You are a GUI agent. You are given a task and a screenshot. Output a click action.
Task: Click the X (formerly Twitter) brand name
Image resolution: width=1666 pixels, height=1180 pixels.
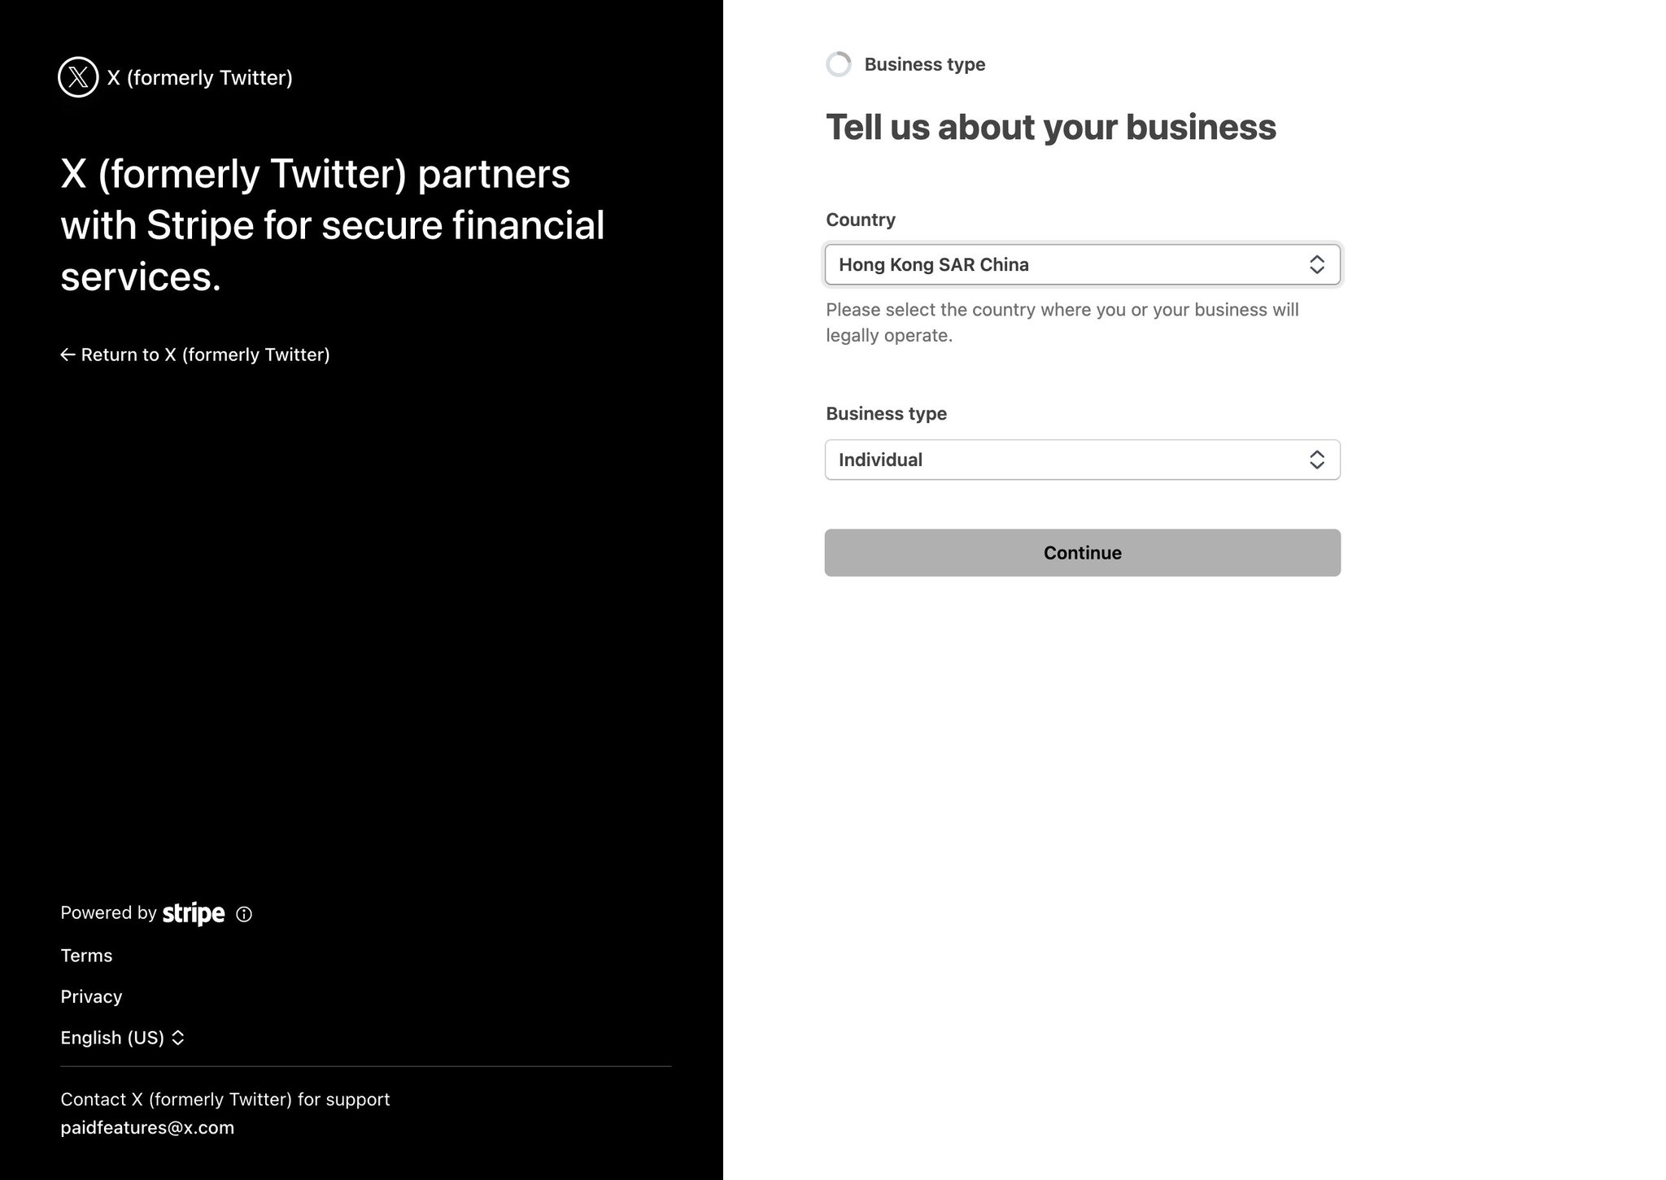point(200,77)
